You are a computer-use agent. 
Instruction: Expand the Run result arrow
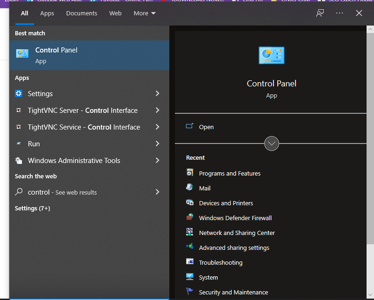[157, 143]
